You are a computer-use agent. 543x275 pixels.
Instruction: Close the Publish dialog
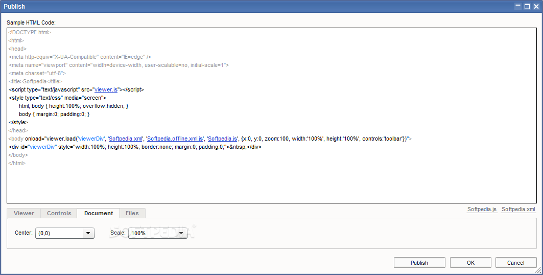click(536, 6)
